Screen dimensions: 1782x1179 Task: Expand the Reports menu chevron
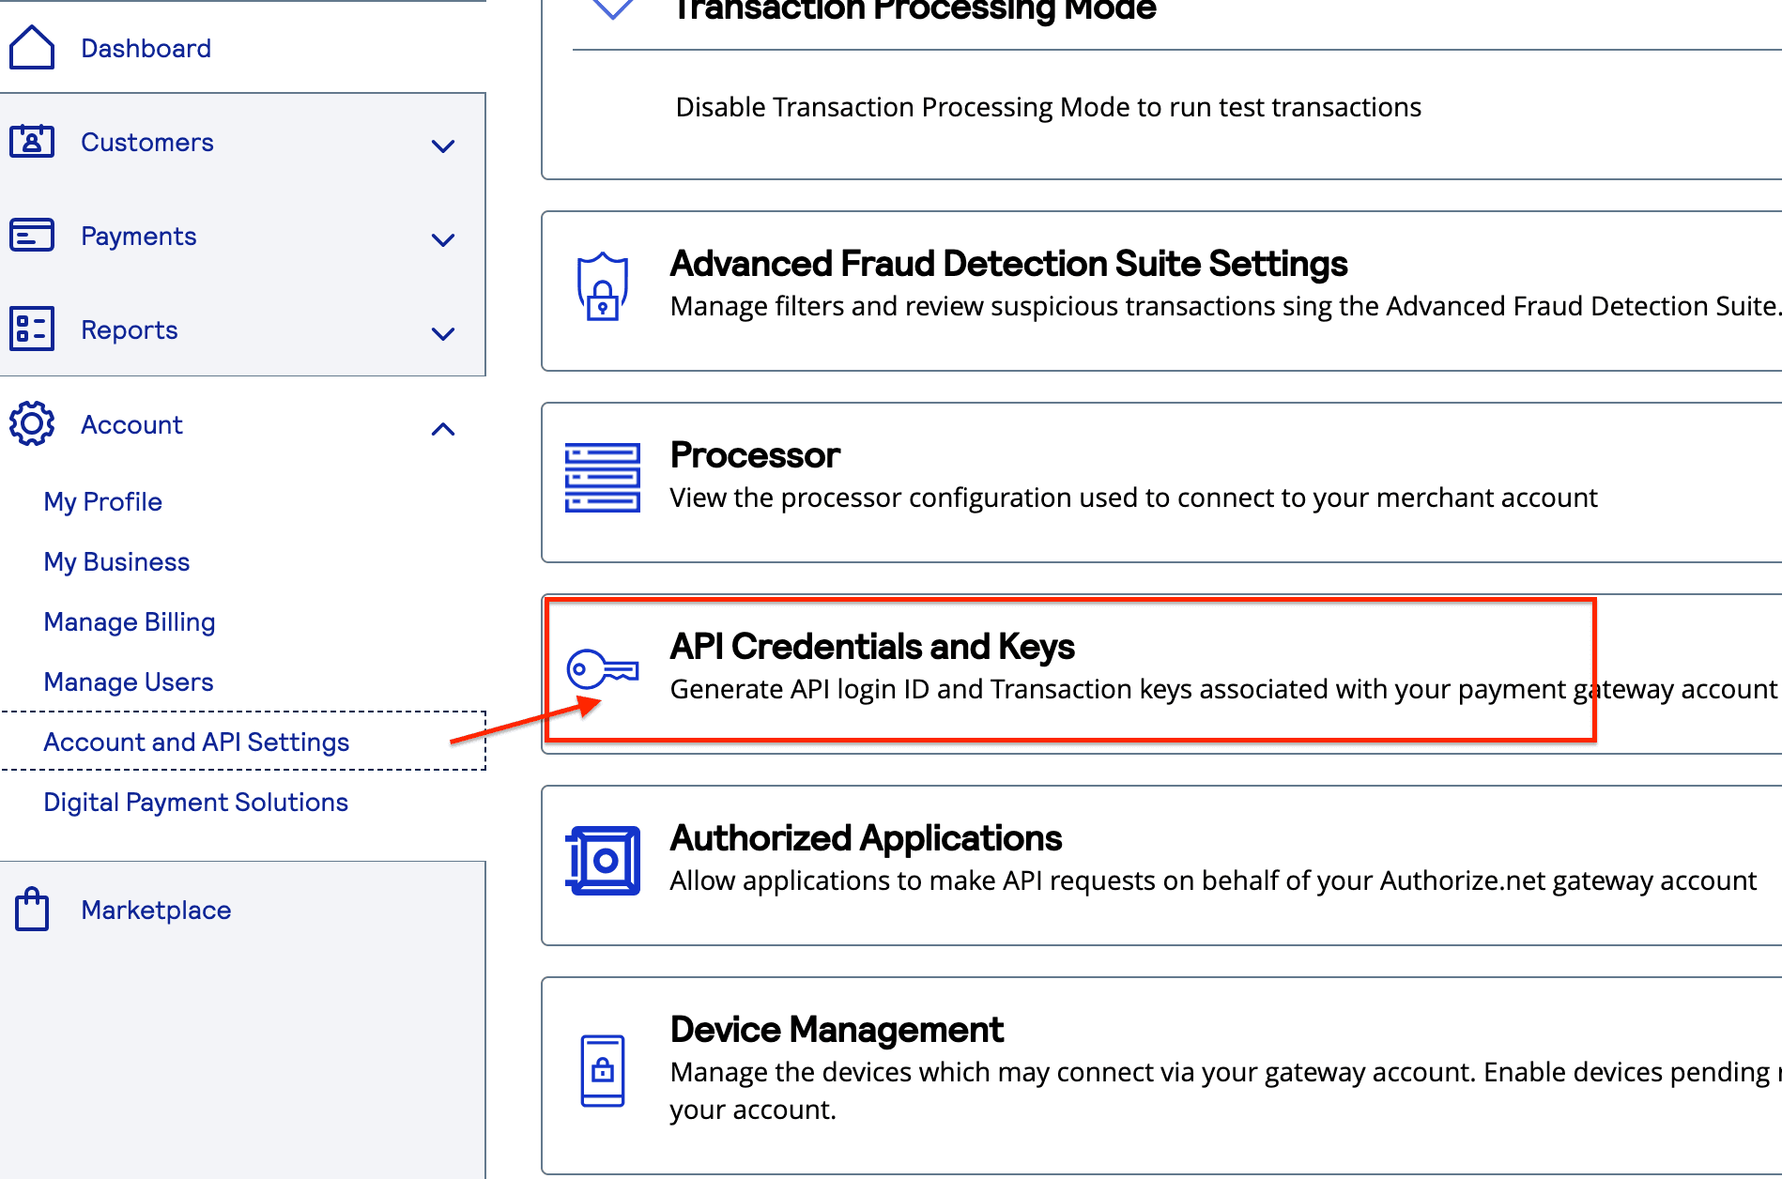pyautogui.click(x=443, y=333)
